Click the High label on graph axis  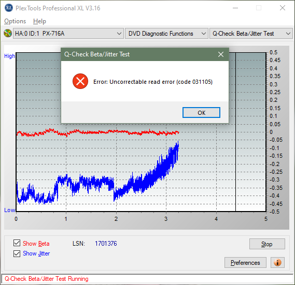click(10, 56)
